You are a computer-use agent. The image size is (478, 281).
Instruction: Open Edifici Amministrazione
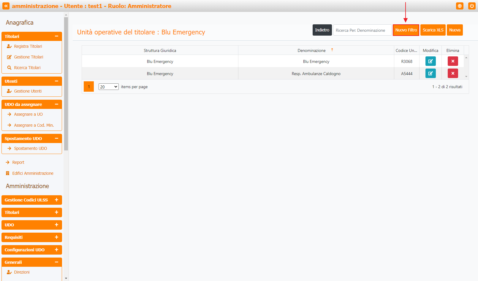pos(33,173)
